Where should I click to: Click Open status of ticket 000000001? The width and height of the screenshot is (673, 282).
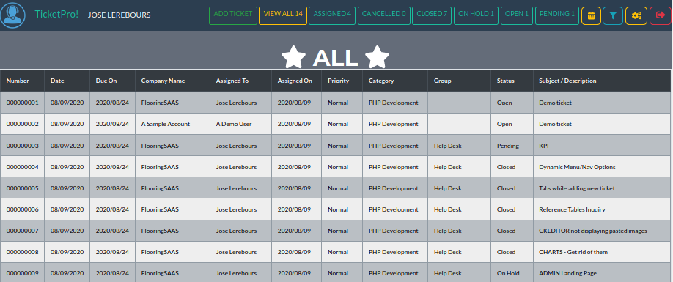pyautogui.click(x=504, y=103)
